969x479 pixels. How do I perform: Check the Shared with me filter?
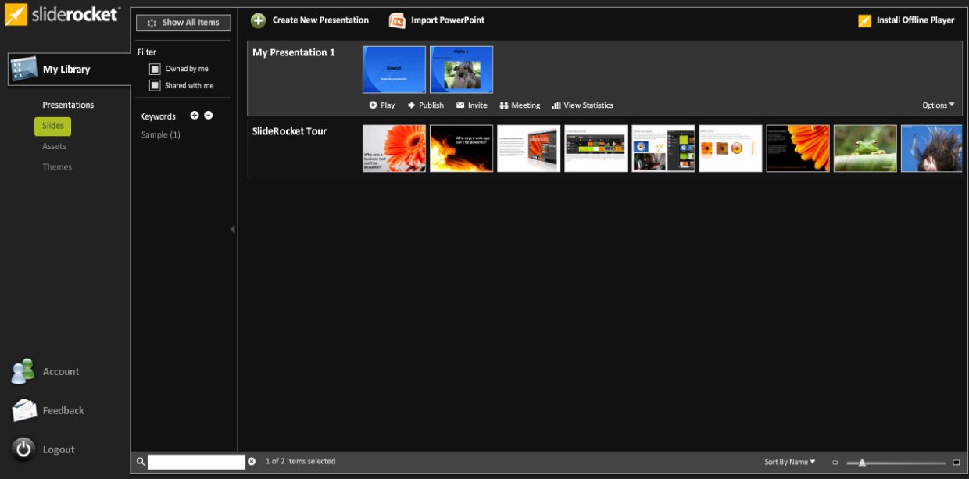point(155,85)
